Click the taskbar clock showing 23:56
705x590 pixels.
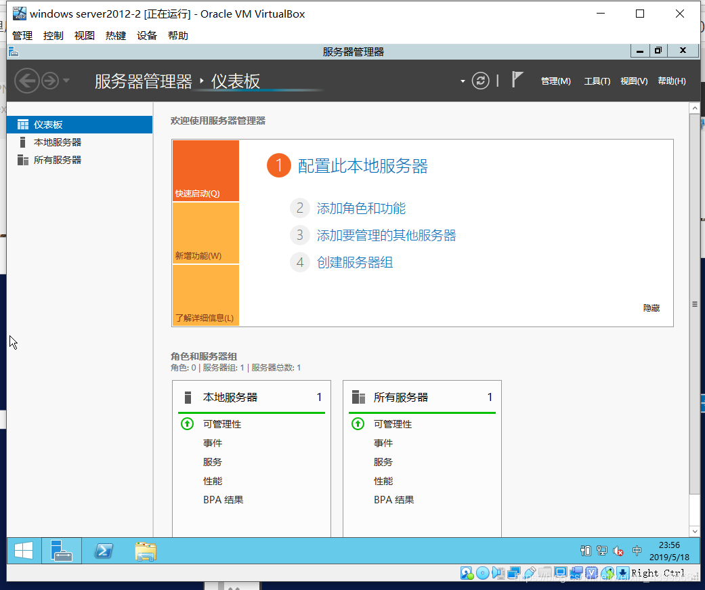click(x=669, y=551)
